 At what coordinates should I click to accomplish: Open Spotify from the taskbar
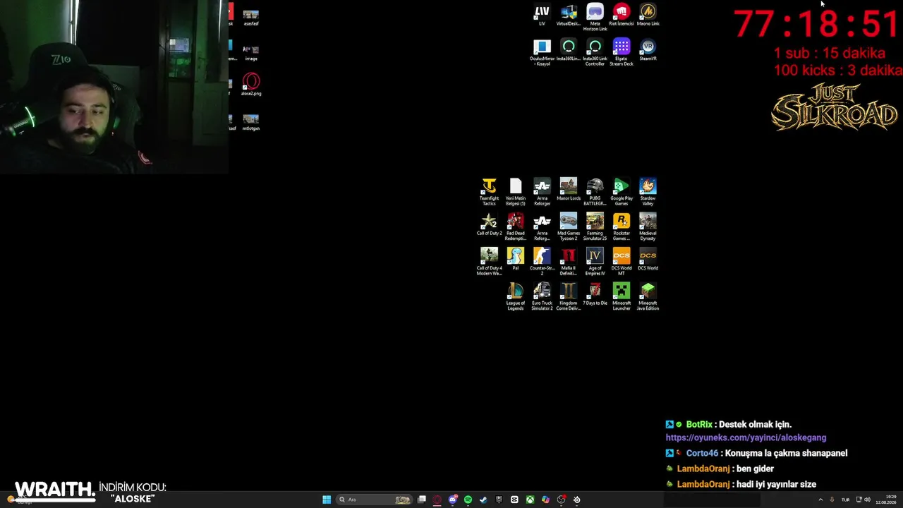(468, 500)
